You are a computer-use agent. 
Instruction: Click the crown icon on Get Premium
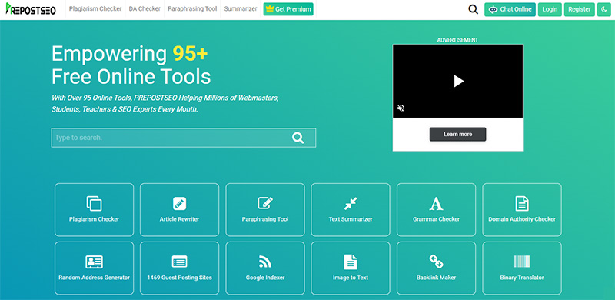click(x=270, y=9)
